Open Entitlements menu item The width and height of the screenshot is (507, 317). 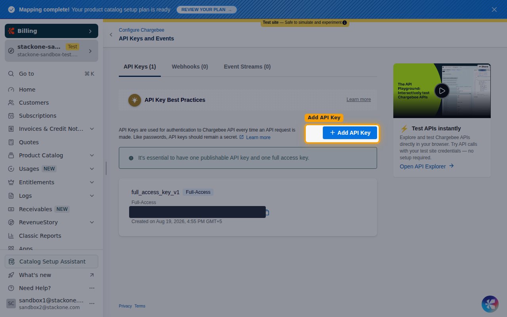(36, 182)
